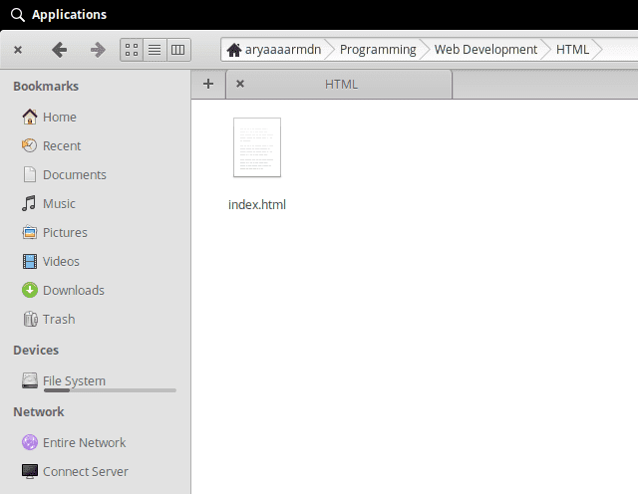This screenshot has width=638, height=494.
Task: Switch to column view mode
Action: [x=178, y=49]
